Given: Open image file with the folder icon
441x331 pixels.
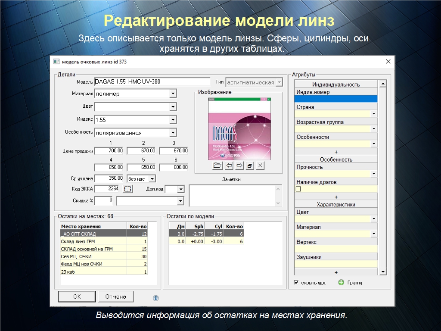Looking at the screenshot, I should pos(217,165).
